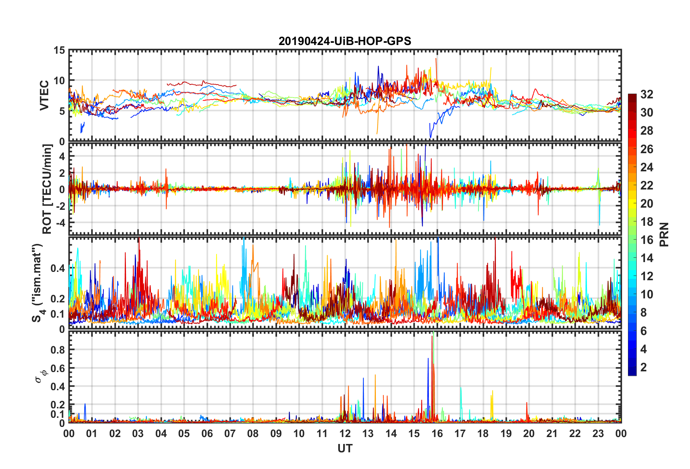Click the PRN colorbar label

tap(664, 234)
